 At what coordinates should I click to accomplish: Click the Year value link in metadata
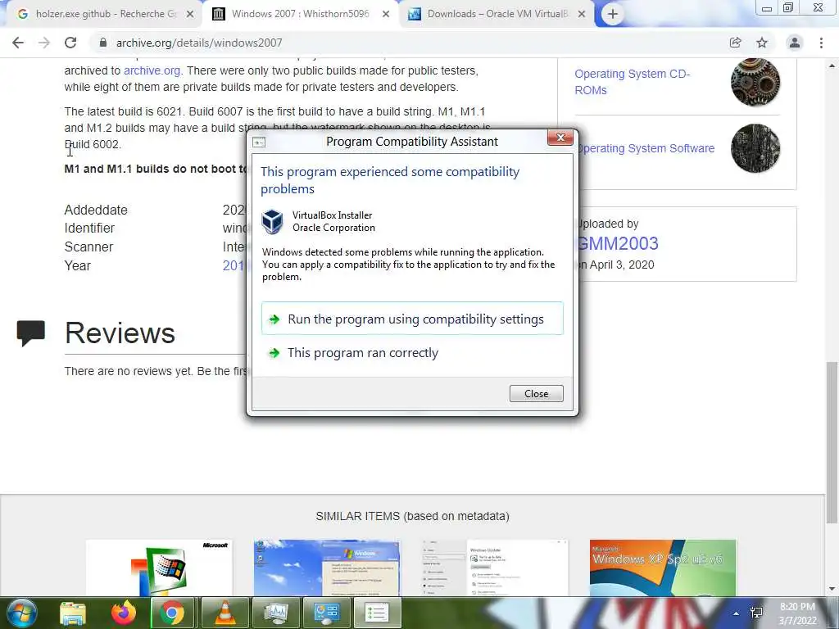pyautogui.click(x=234, y=266)
